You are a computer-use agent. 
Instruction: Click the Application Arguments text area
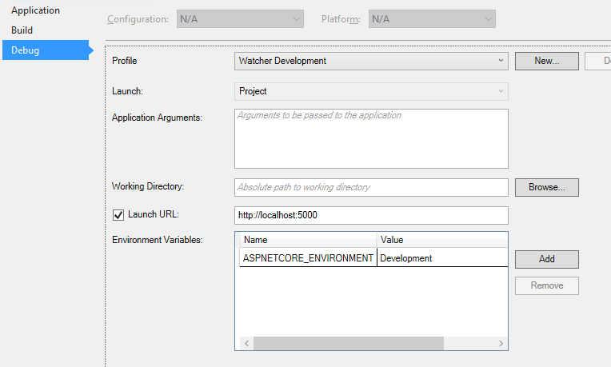click(x=372, y=138)
